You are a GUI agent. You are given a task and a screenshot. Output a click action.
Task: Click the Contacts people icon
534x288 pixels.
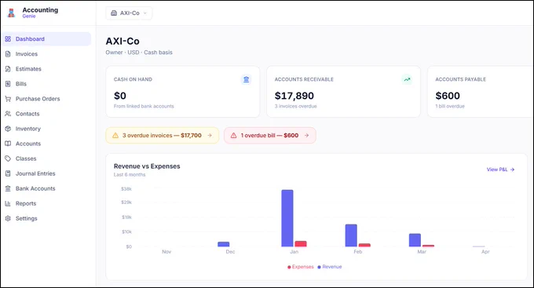click(x=8, y=114)
